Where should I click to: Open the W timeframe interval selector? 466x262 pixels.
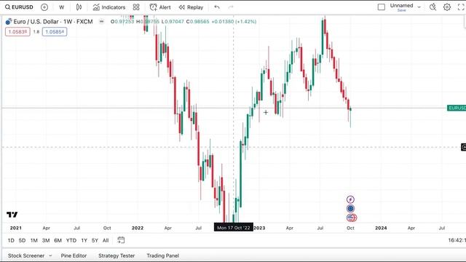coord(61,7)
